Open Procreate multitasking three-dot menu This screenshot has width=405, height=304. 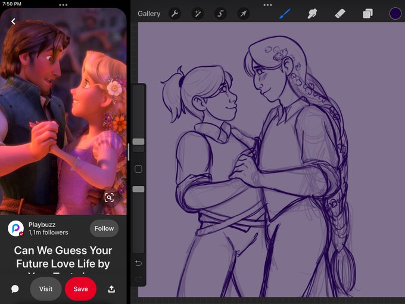(267, 5)
